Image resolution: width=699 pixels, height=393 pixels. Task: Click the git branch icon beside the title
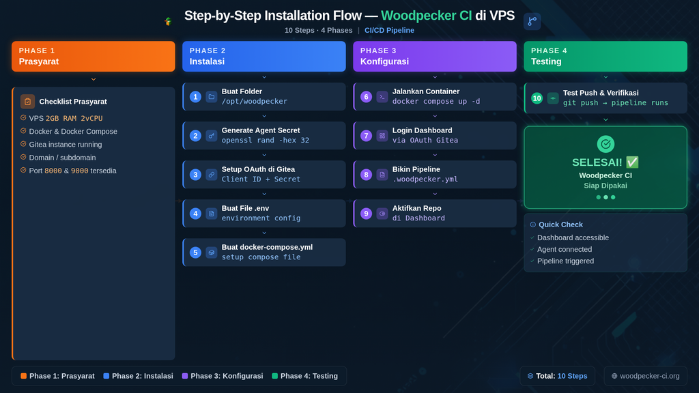[x=532, y=21]
